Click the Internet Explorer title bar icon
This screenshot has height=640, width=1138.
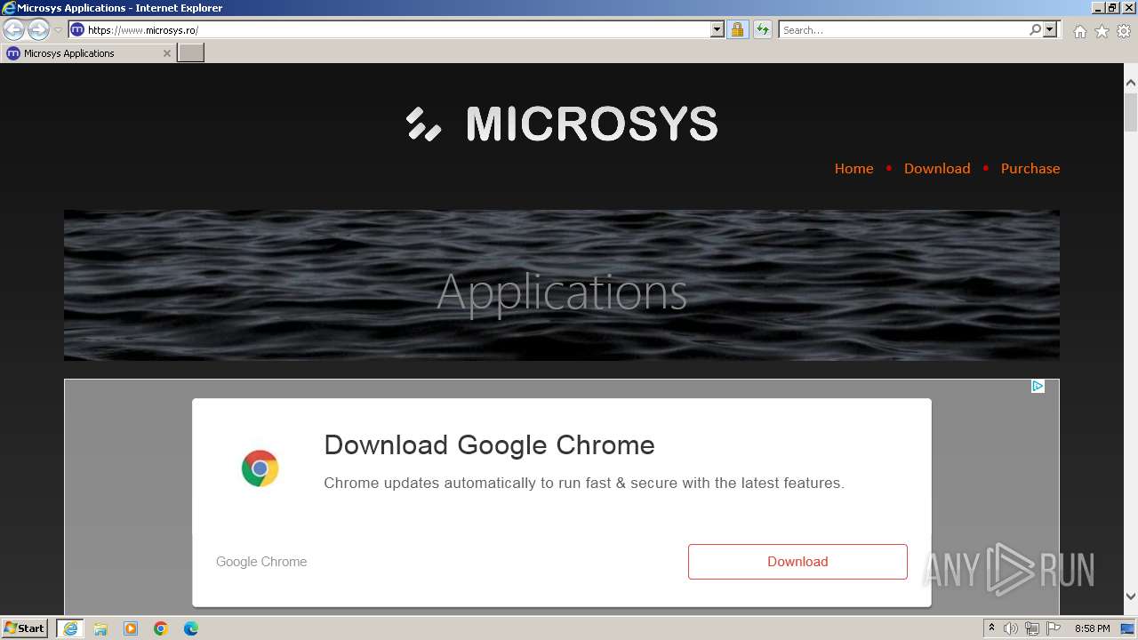(x=9, y=8)
